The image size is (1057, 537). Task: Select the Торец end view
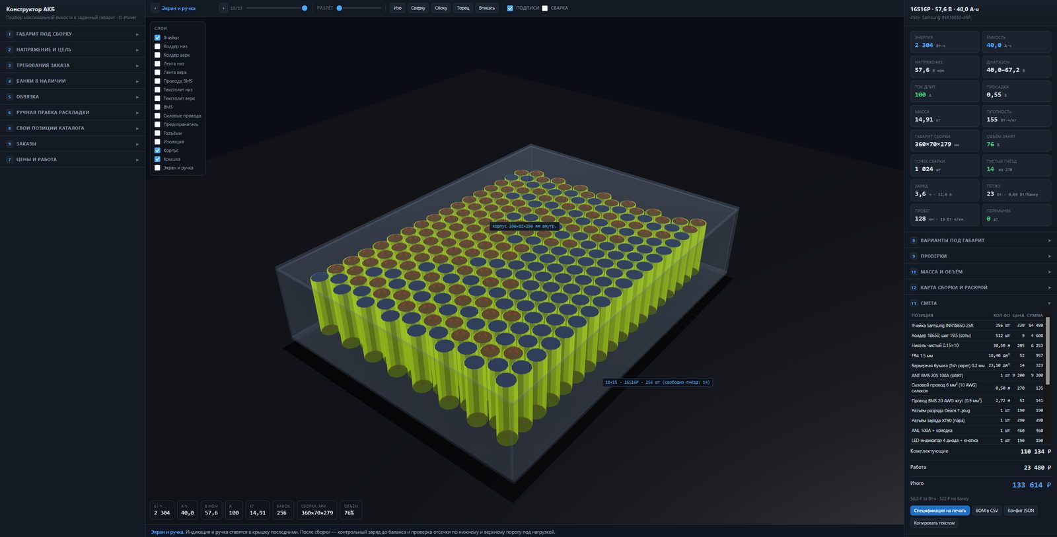pos(463,8)
